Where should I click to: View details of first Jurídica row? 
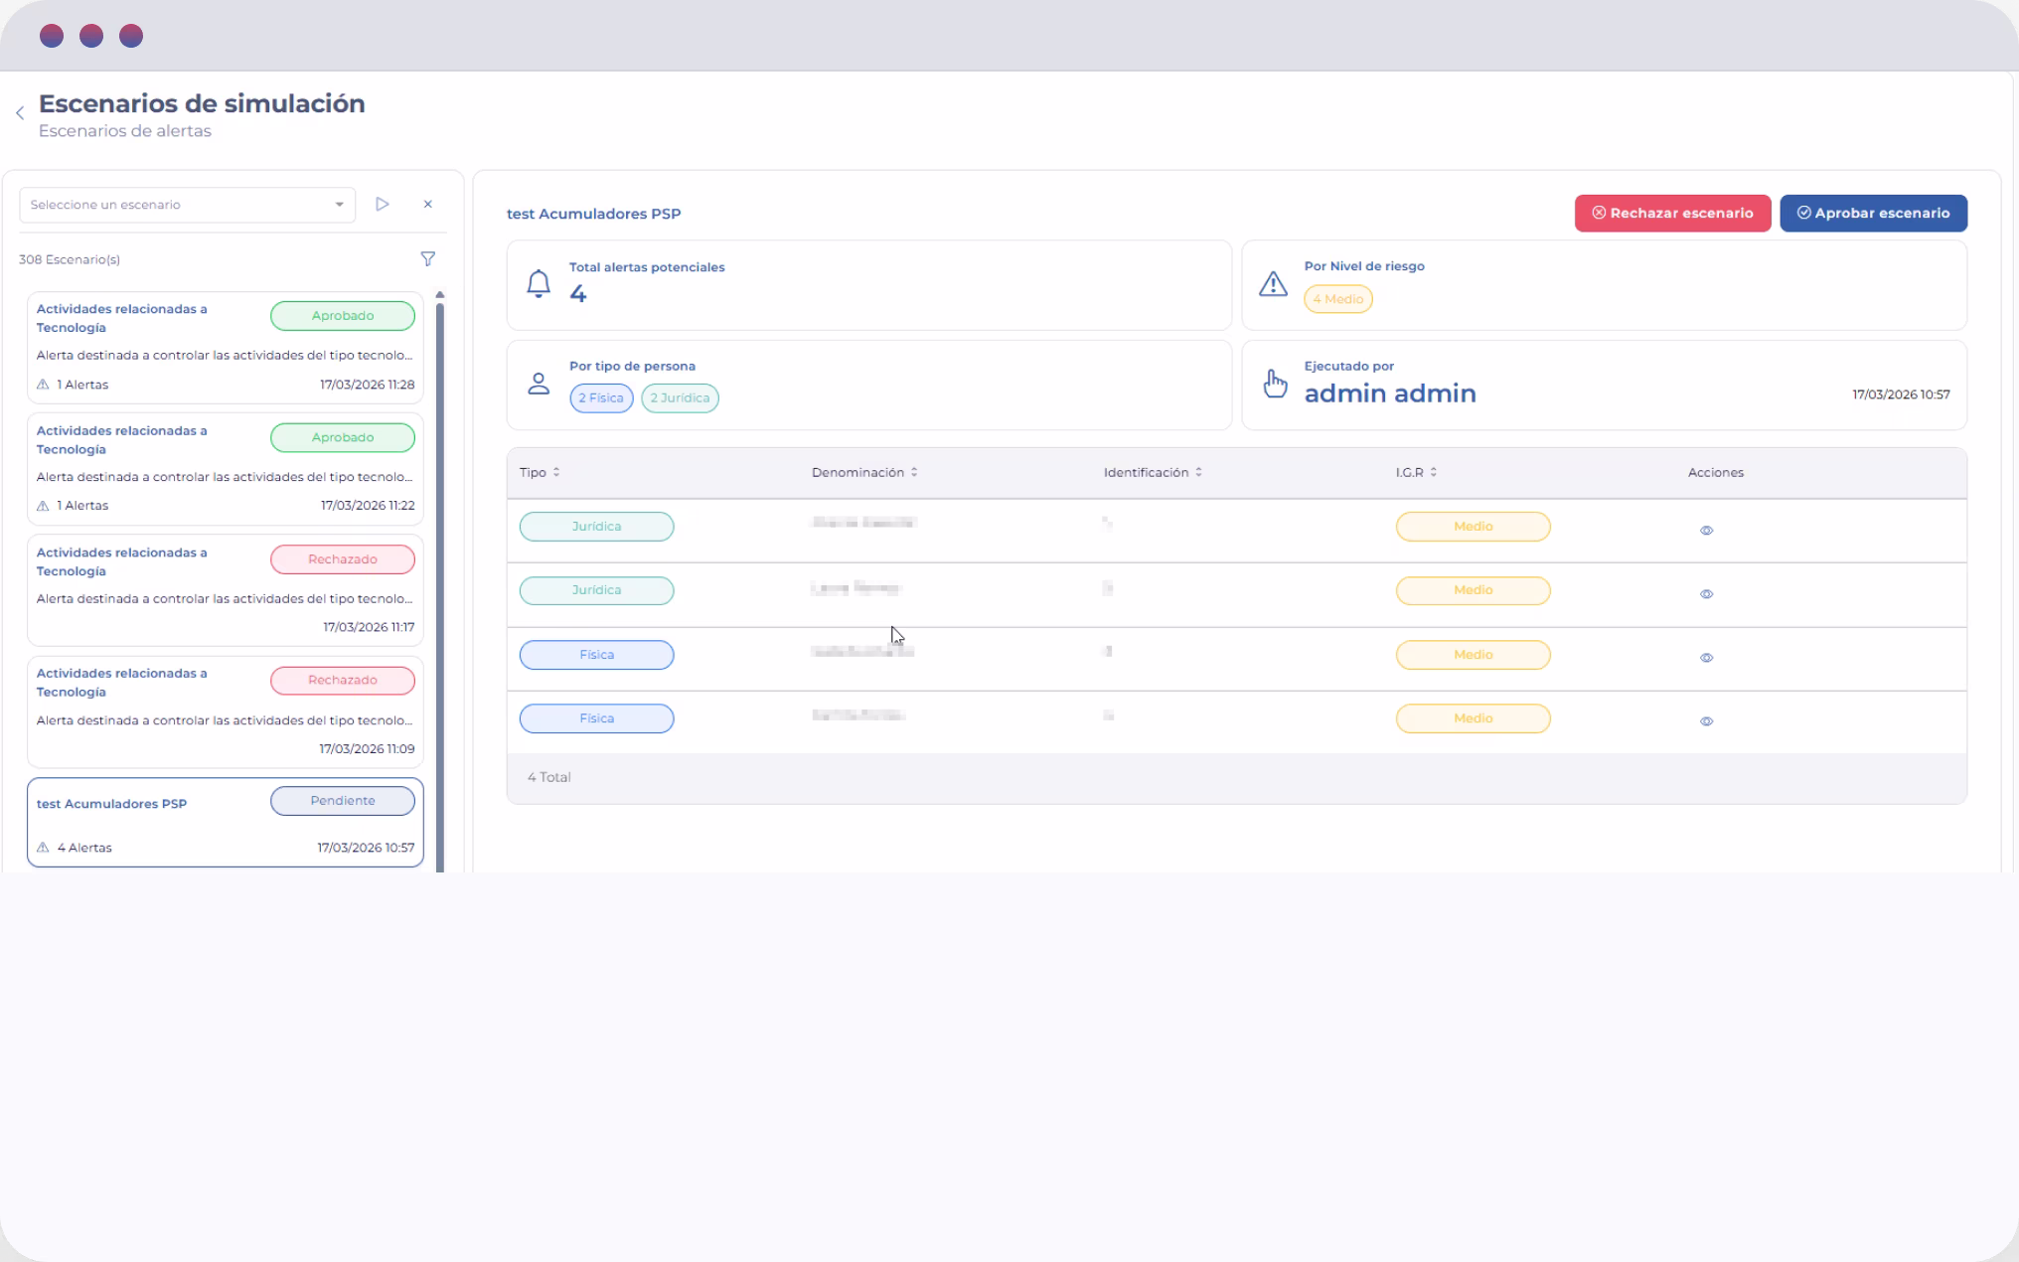(1706, 531)
